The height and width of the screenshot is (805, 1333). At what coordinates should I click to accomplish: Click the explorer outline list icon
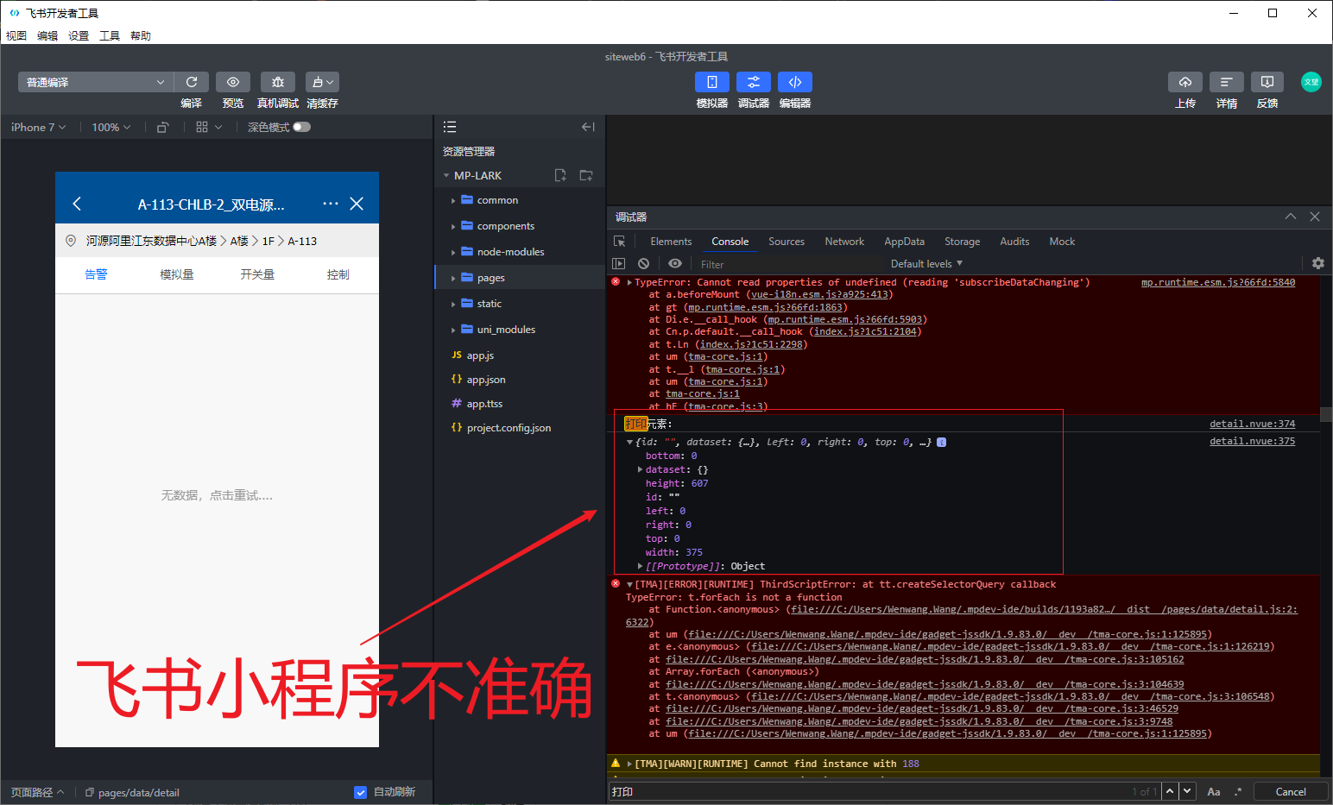450,127
